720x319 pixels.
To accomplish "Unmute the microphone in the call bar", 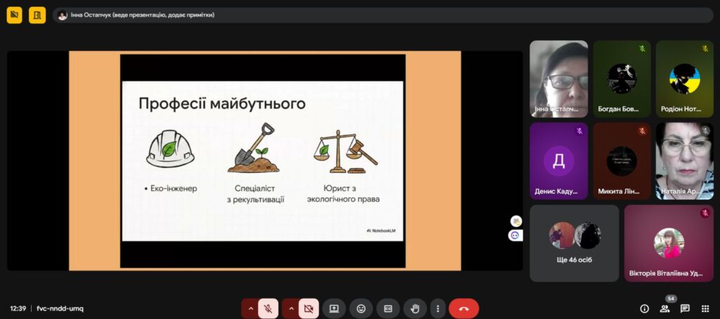I will (x=268, y=308).
